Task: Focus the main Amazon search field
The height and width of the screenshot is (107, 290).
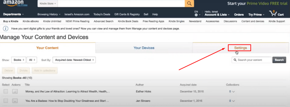Action: (121, 3)
